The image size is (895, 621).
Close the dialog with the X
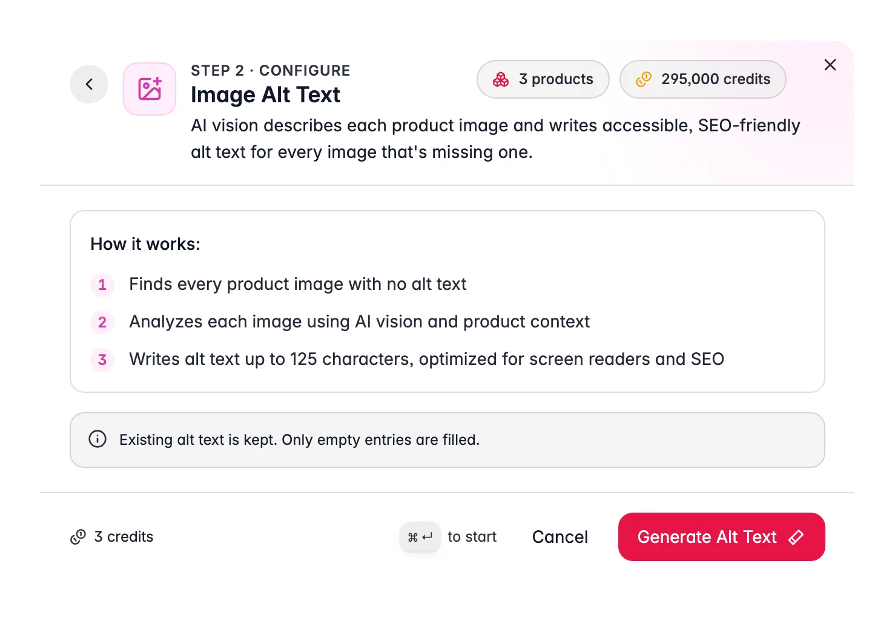point(830,65)
